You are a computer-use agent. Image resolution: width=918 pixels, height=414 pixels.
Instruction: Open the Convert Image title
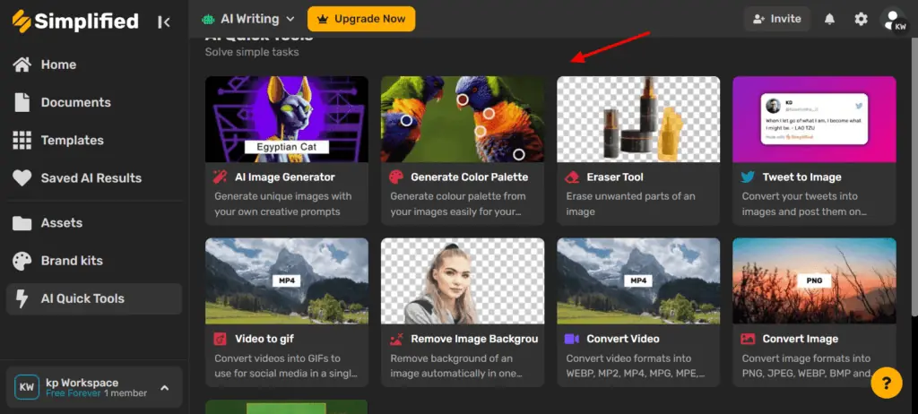point(800,339)
